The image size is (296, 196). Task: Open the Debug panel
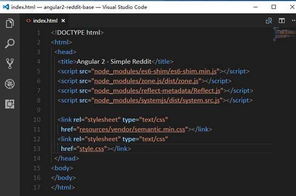(10, 84)
